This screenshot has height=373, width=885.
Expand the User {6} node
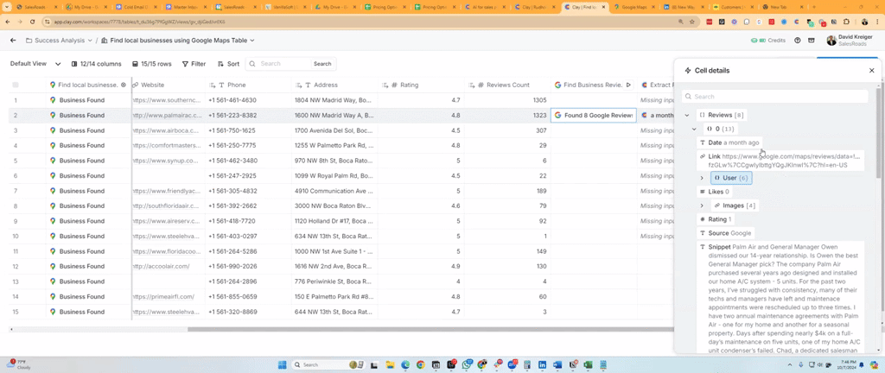pyautogui.click(x=702, y=178)
